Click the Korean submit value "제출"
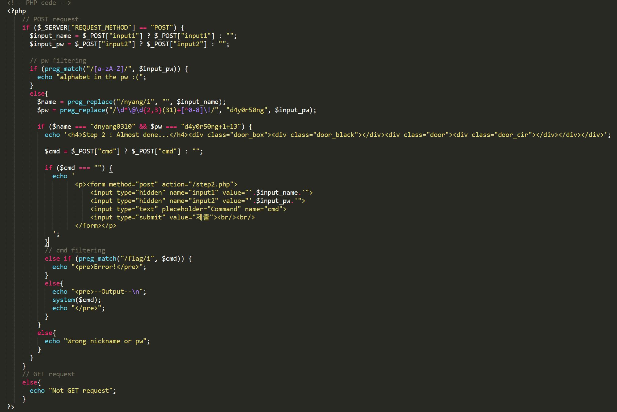This screenshot has width=617, height=412. 202,217
